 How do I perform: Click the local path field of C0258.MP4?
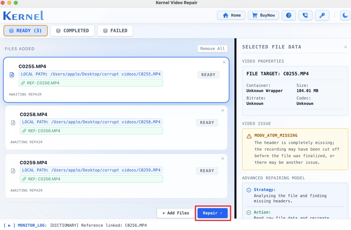91,122
